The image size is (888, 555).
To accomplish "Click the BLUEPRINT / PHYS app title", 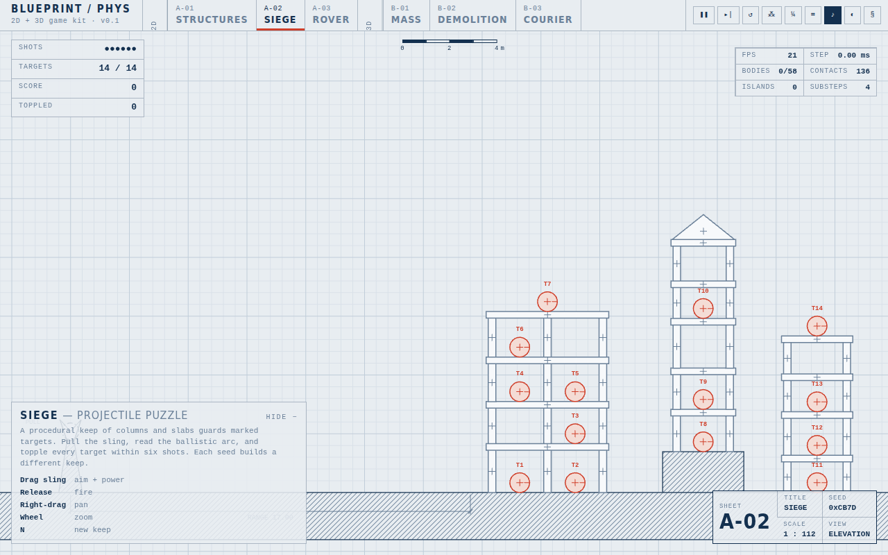I will [x=71, y=9].
